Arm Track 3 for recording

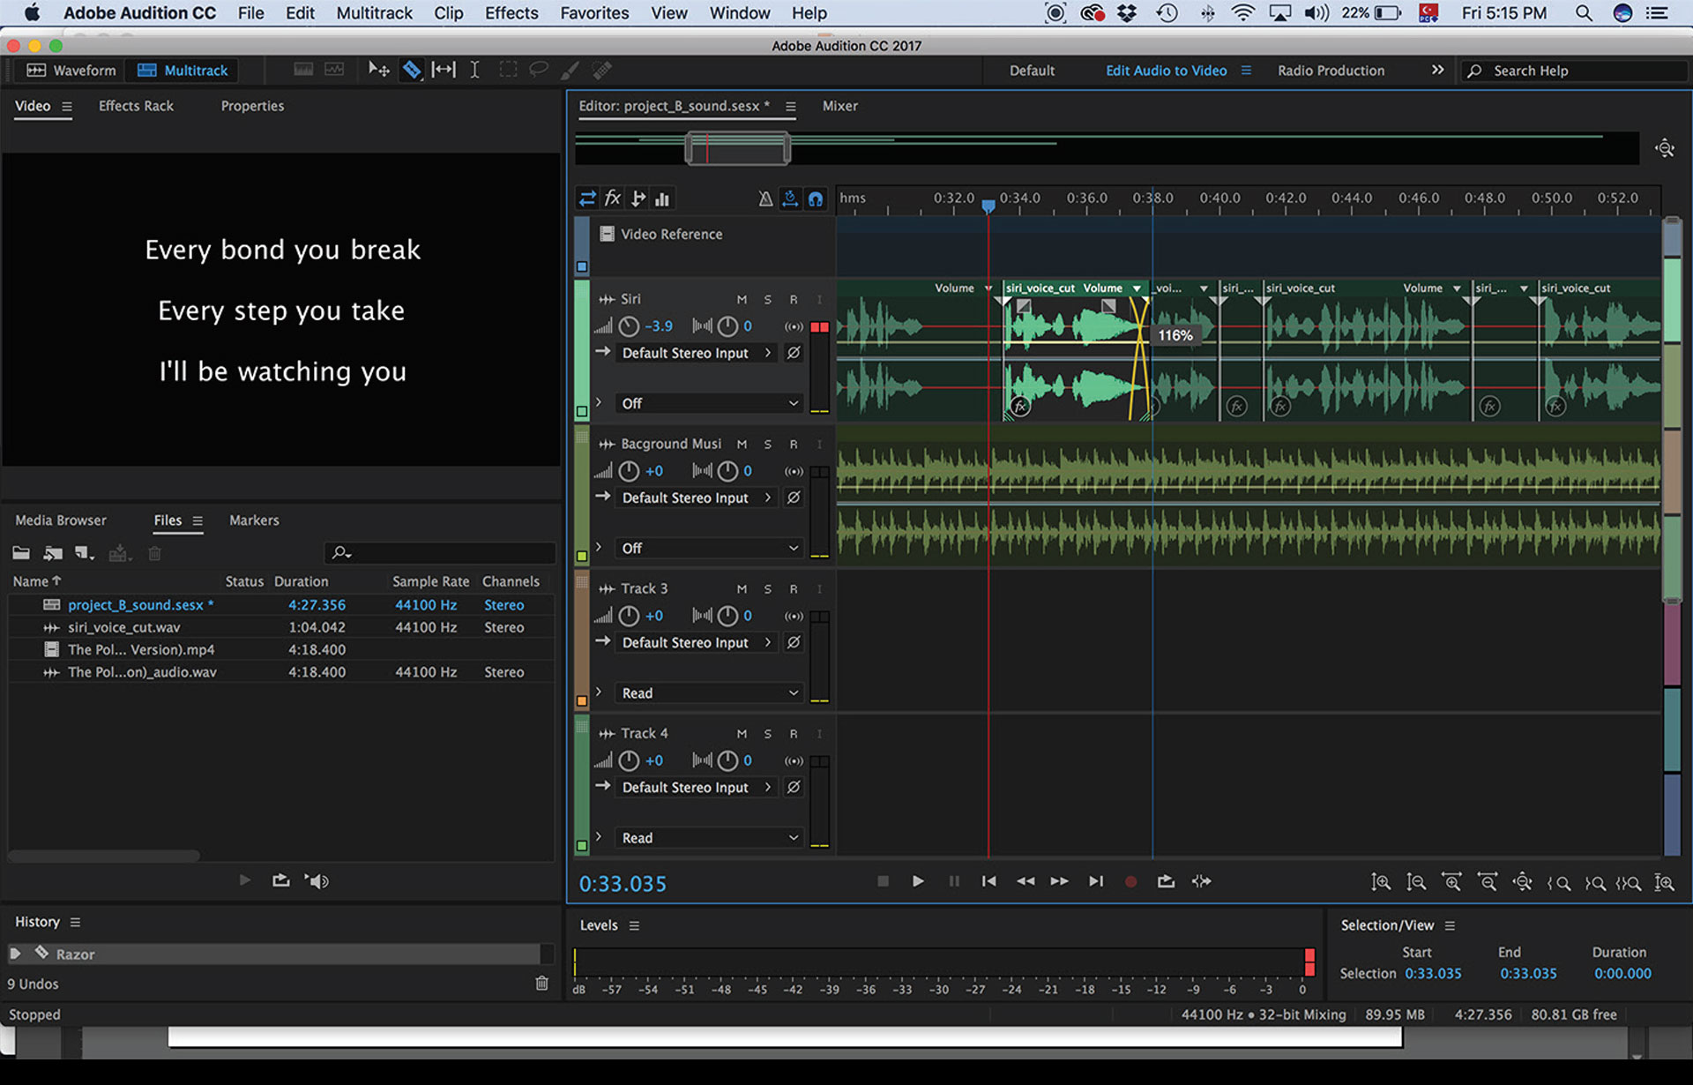794,589
